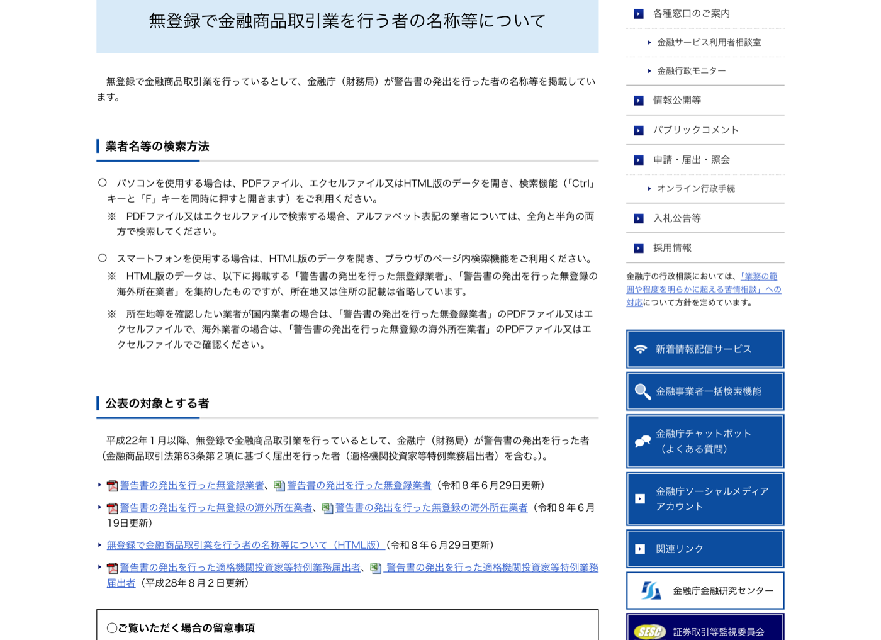Click Excel icon for 無登録の海外所在業者

tap(327, 508)
